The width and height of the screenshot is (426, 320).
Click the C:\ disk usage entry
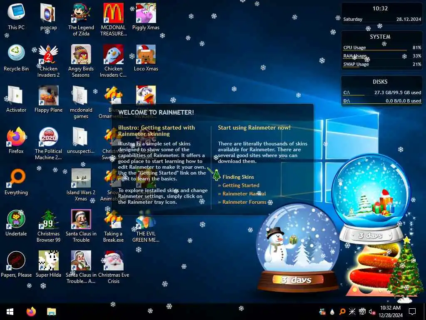[x=382, y=92]
